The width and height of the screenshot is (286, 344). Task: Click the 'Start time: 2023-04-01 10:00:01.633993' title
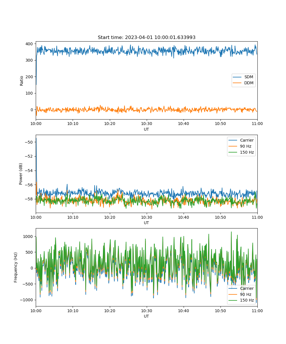(x=146, y=38)
